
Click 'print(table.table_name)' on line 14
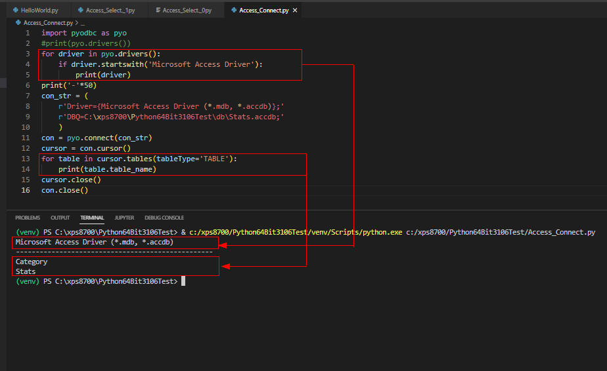click(x=107, y=169)
